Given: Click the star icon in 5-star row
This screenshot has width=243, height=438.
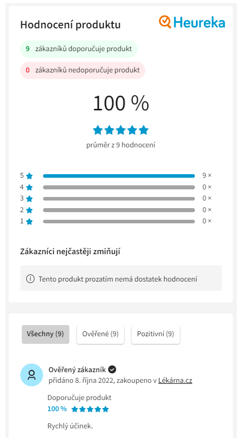Looking at the screenshot, I should coord(29,176).
